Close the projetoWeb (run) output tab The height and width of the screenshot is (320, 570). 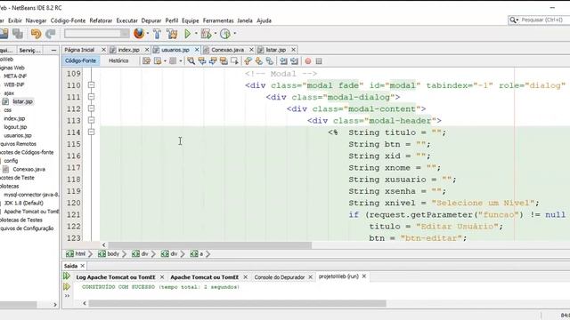[x=364, y=276]
